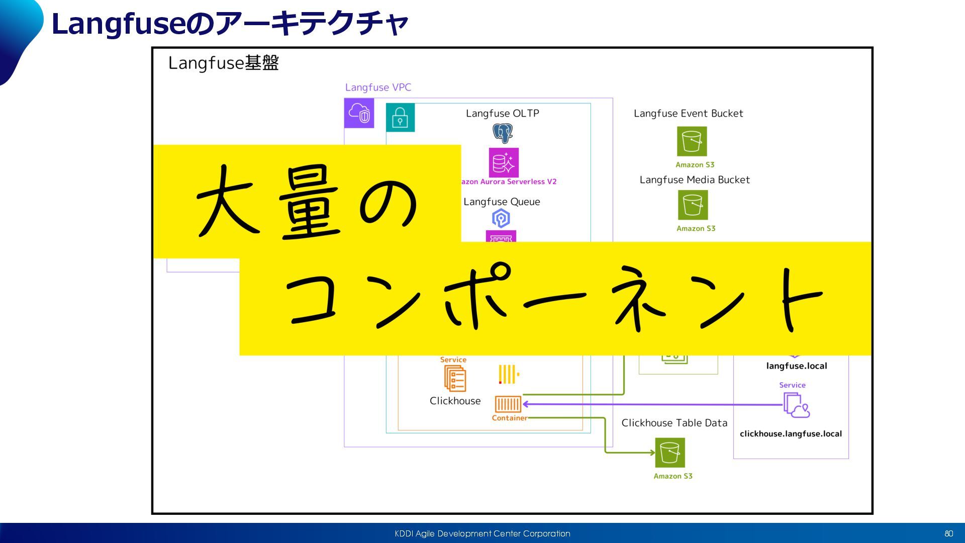Click the 'Langfuse Queue' label
Screen dimensions: 965x543
[x=502, y=202]
